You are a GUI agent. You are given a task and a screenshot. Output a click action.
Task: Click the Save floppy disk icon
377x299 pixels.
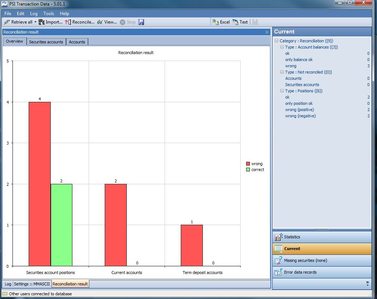click(141, 22)
